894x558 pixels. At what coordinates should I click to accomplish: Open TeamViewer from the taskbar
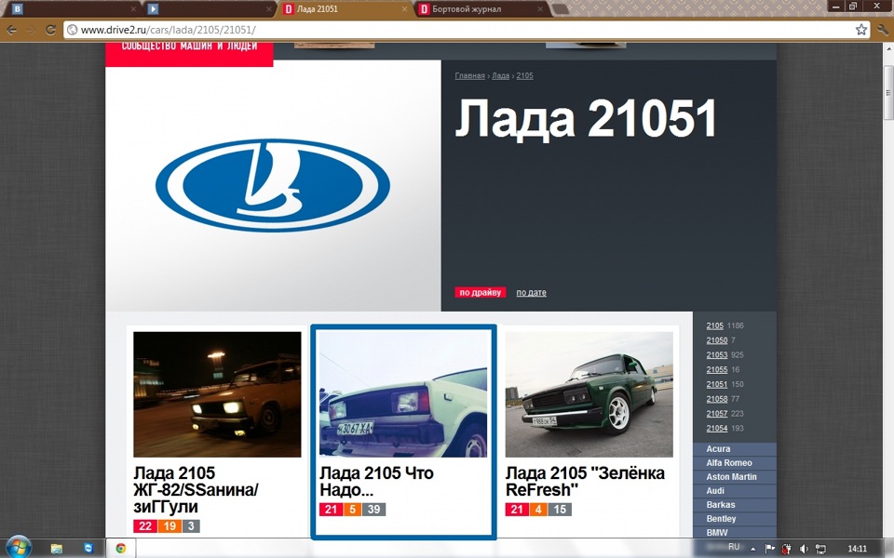(x=88, y=549)
